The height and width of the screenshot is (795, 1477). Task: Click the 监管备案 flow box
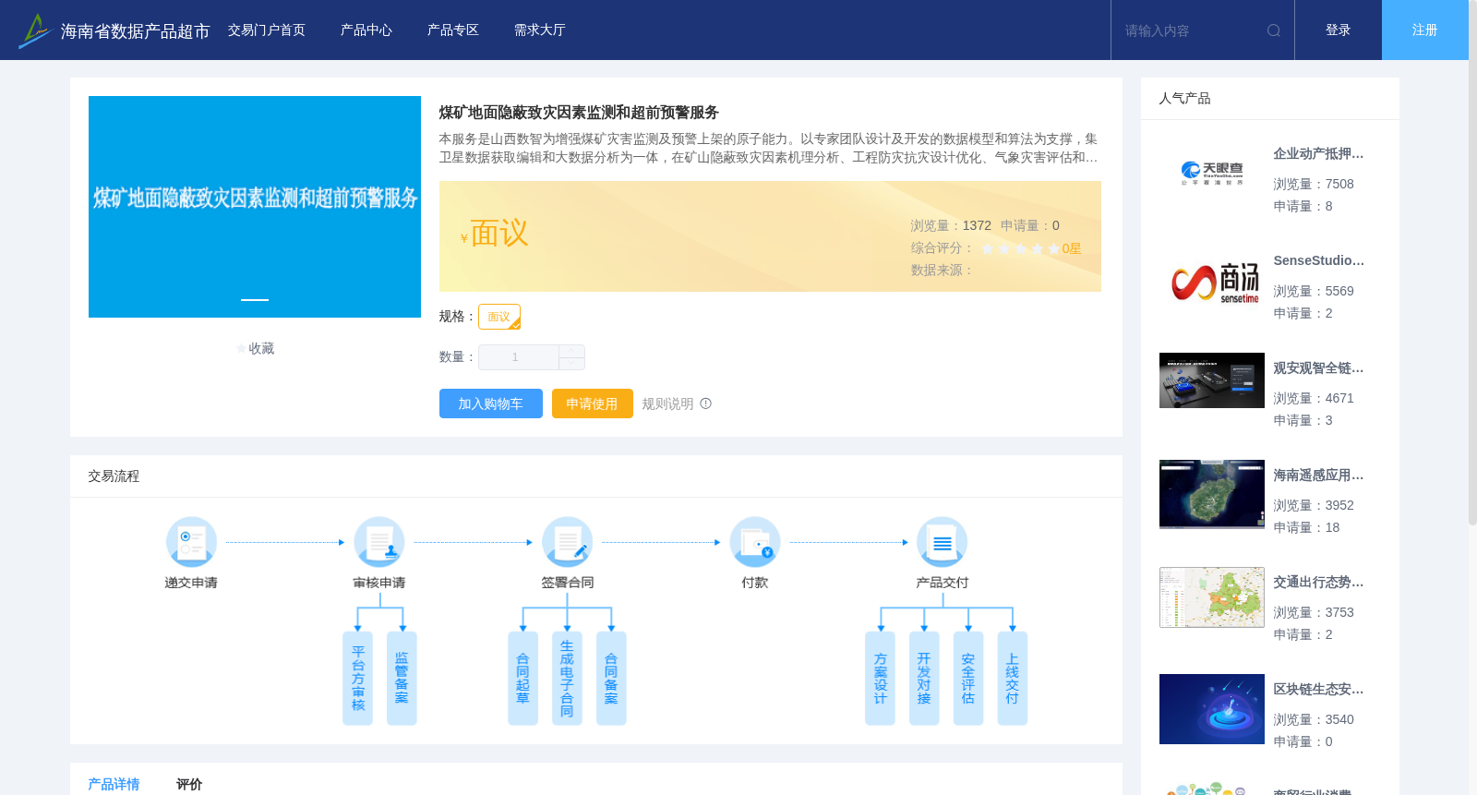pos(402,679)
